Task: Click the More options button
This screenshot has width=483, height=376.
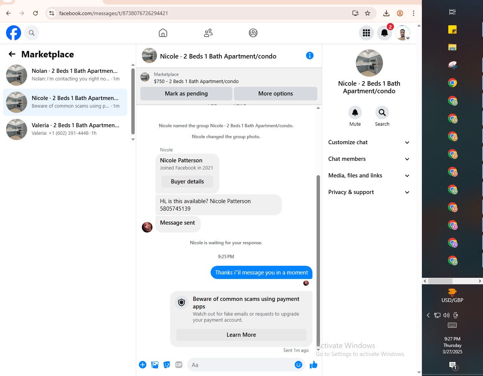Action: point(275,94)
